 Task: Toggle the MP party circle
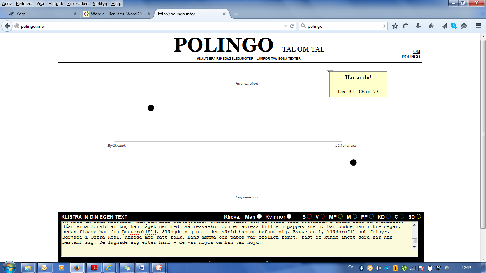click(x=340, y=216)
